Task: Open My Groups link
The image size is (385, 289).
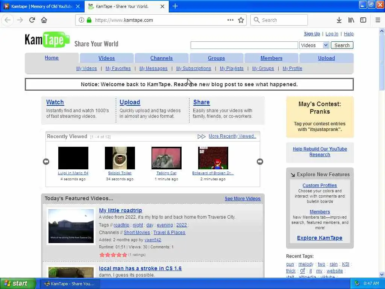Action: [263, 68]
